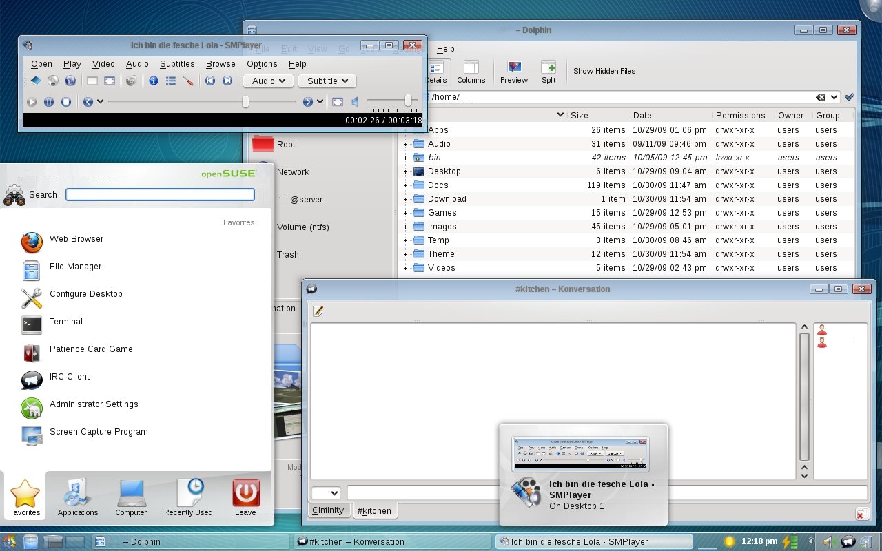Click the Kickoff launcher button in the taskbar
Image resolution: width=882 pixels, height=551 pixels.
click(x=10, y=541)
